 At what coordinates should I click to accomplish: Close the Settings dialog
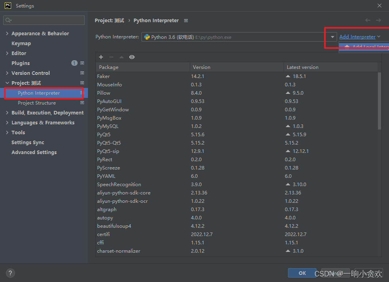tap(379, 6)
